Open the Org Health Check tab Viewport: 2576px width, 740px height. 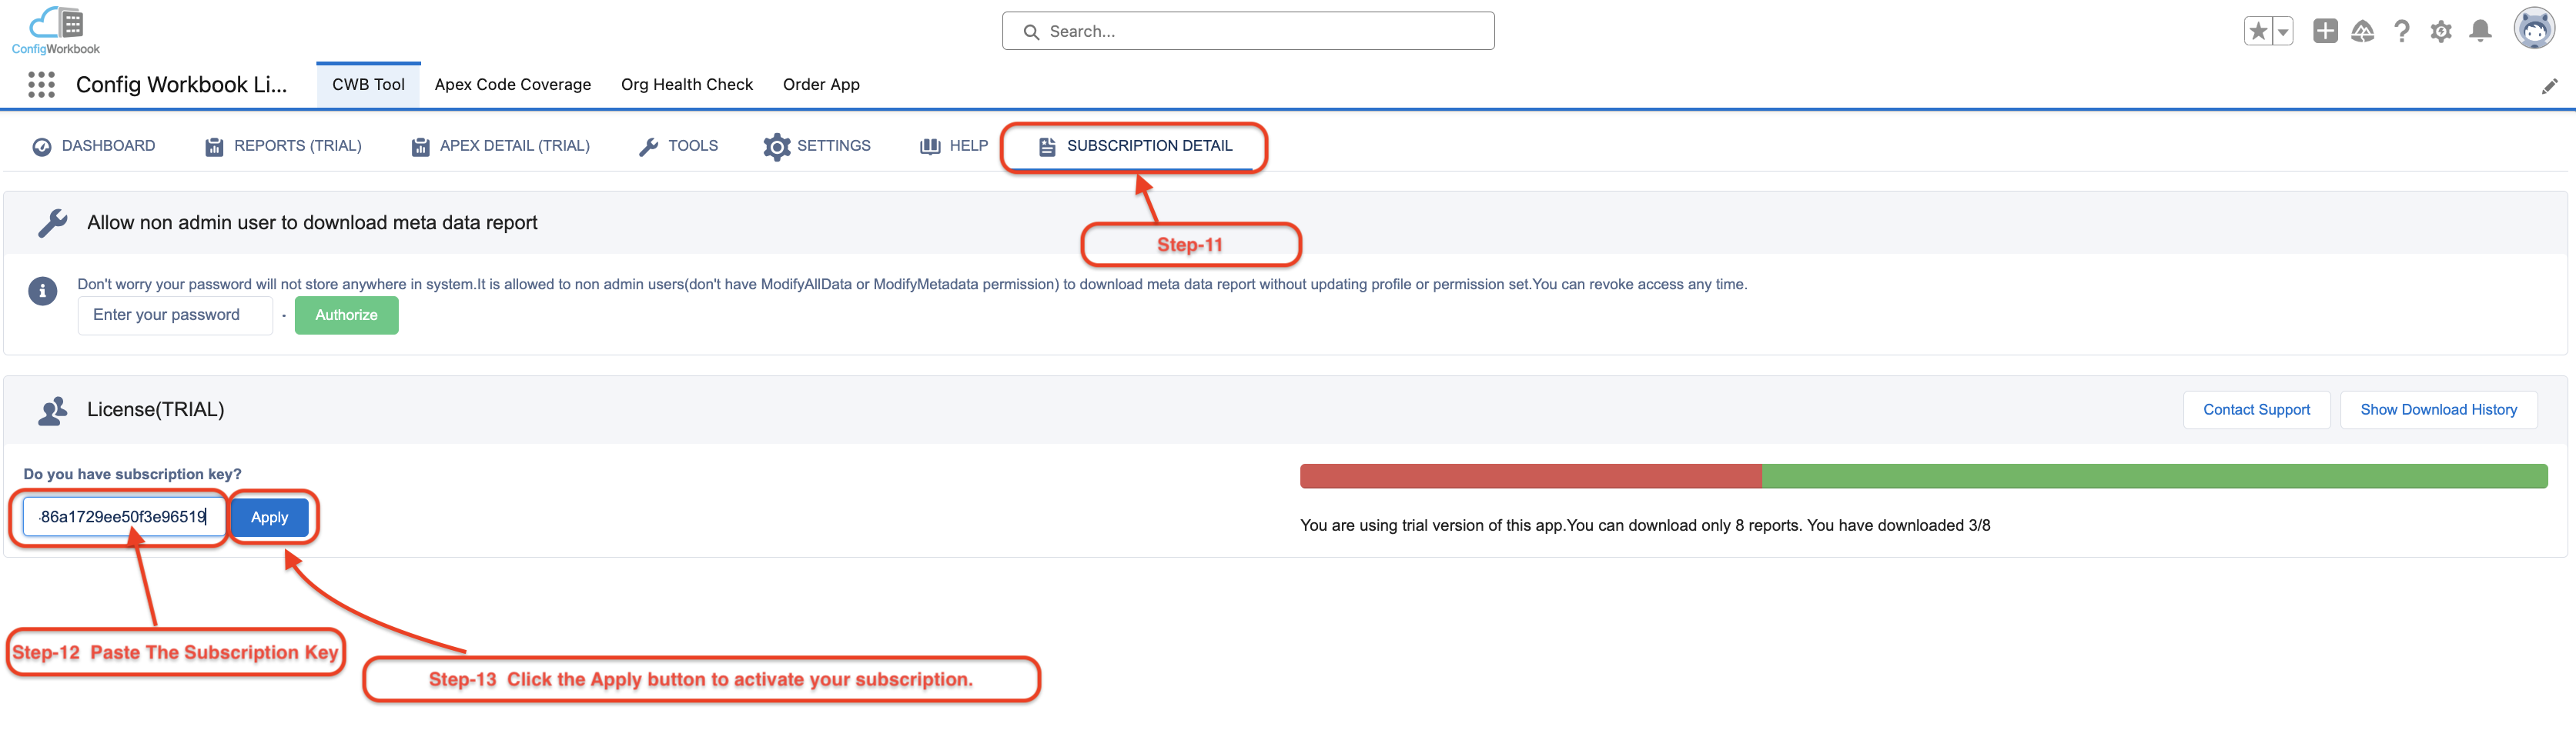click(x=687, y=85)
